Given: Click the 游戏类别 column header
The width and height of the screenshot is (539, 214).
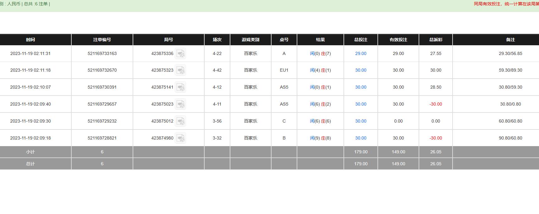Looking at the screenshot, I should [250, 40].
